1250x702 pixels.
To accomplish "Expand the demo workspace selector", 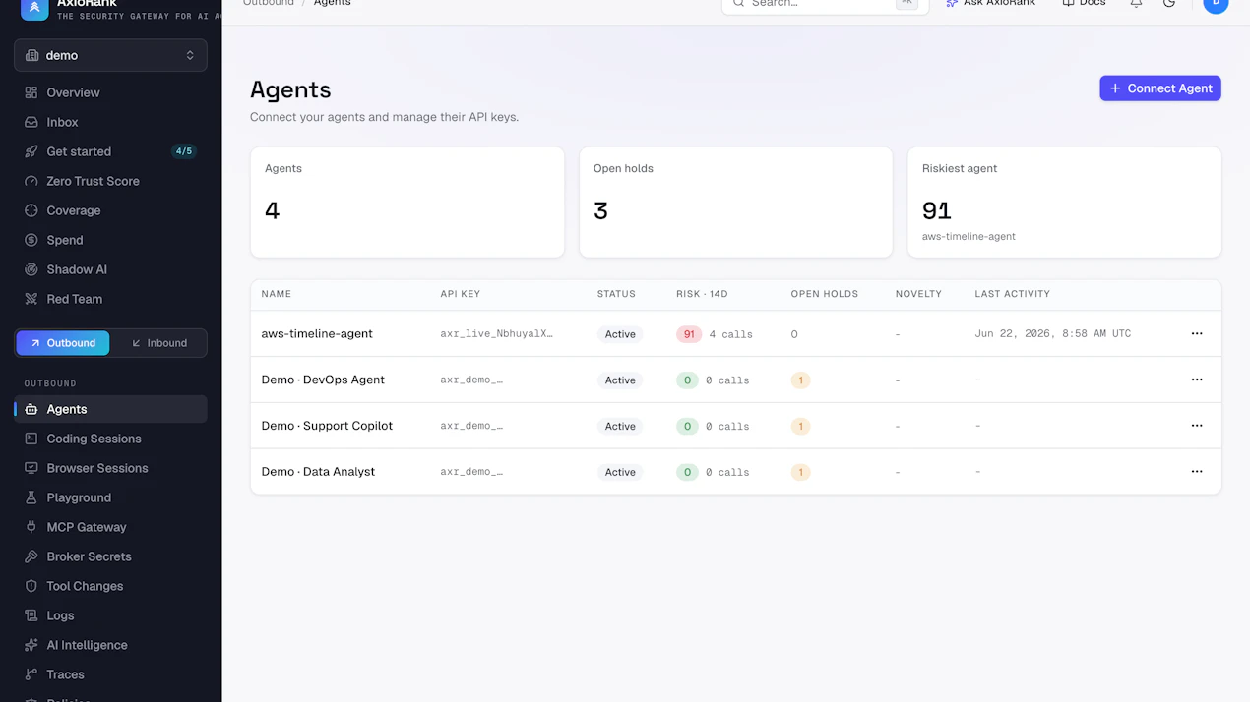I will click(x=110, y=55).
